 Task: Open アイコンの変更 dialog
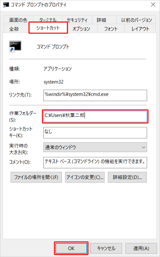[x=85, y=177]
